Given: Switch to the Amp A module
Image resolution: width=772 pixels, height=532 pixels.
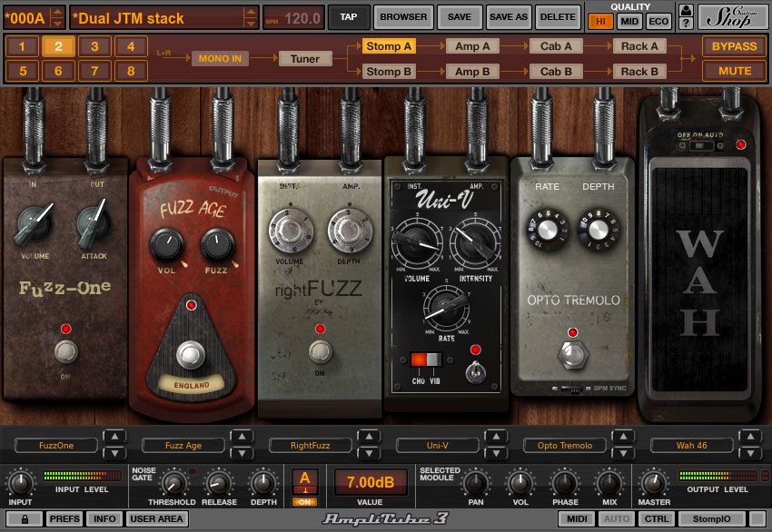Looking at the screenshot, I should click(x=472, y=46).
